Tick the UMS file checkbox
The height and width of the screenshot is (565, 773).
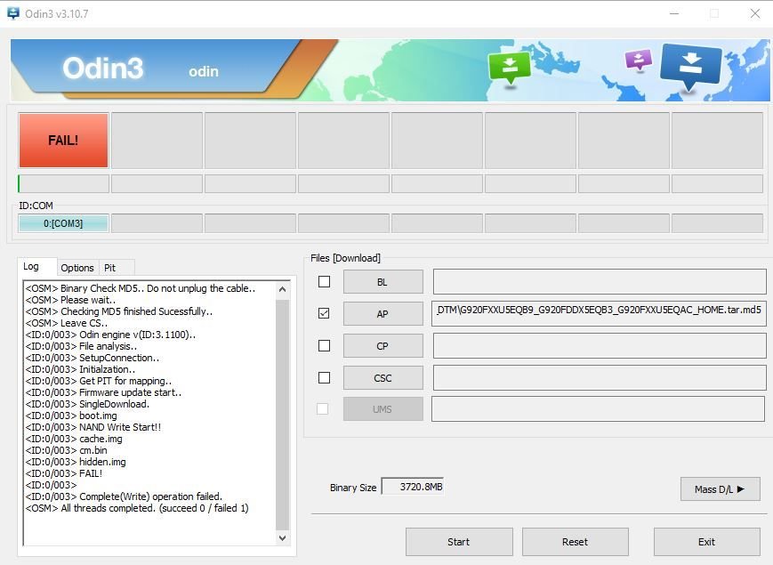coord(322,408)
